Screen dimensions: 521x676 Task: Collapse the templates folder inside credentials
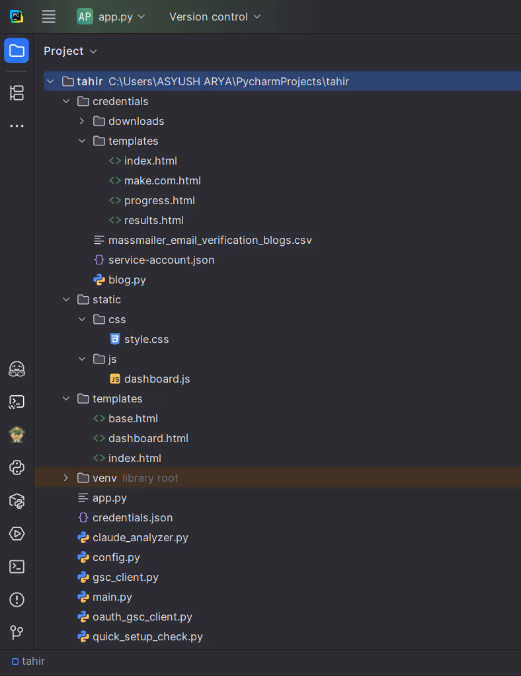(82, 141)
